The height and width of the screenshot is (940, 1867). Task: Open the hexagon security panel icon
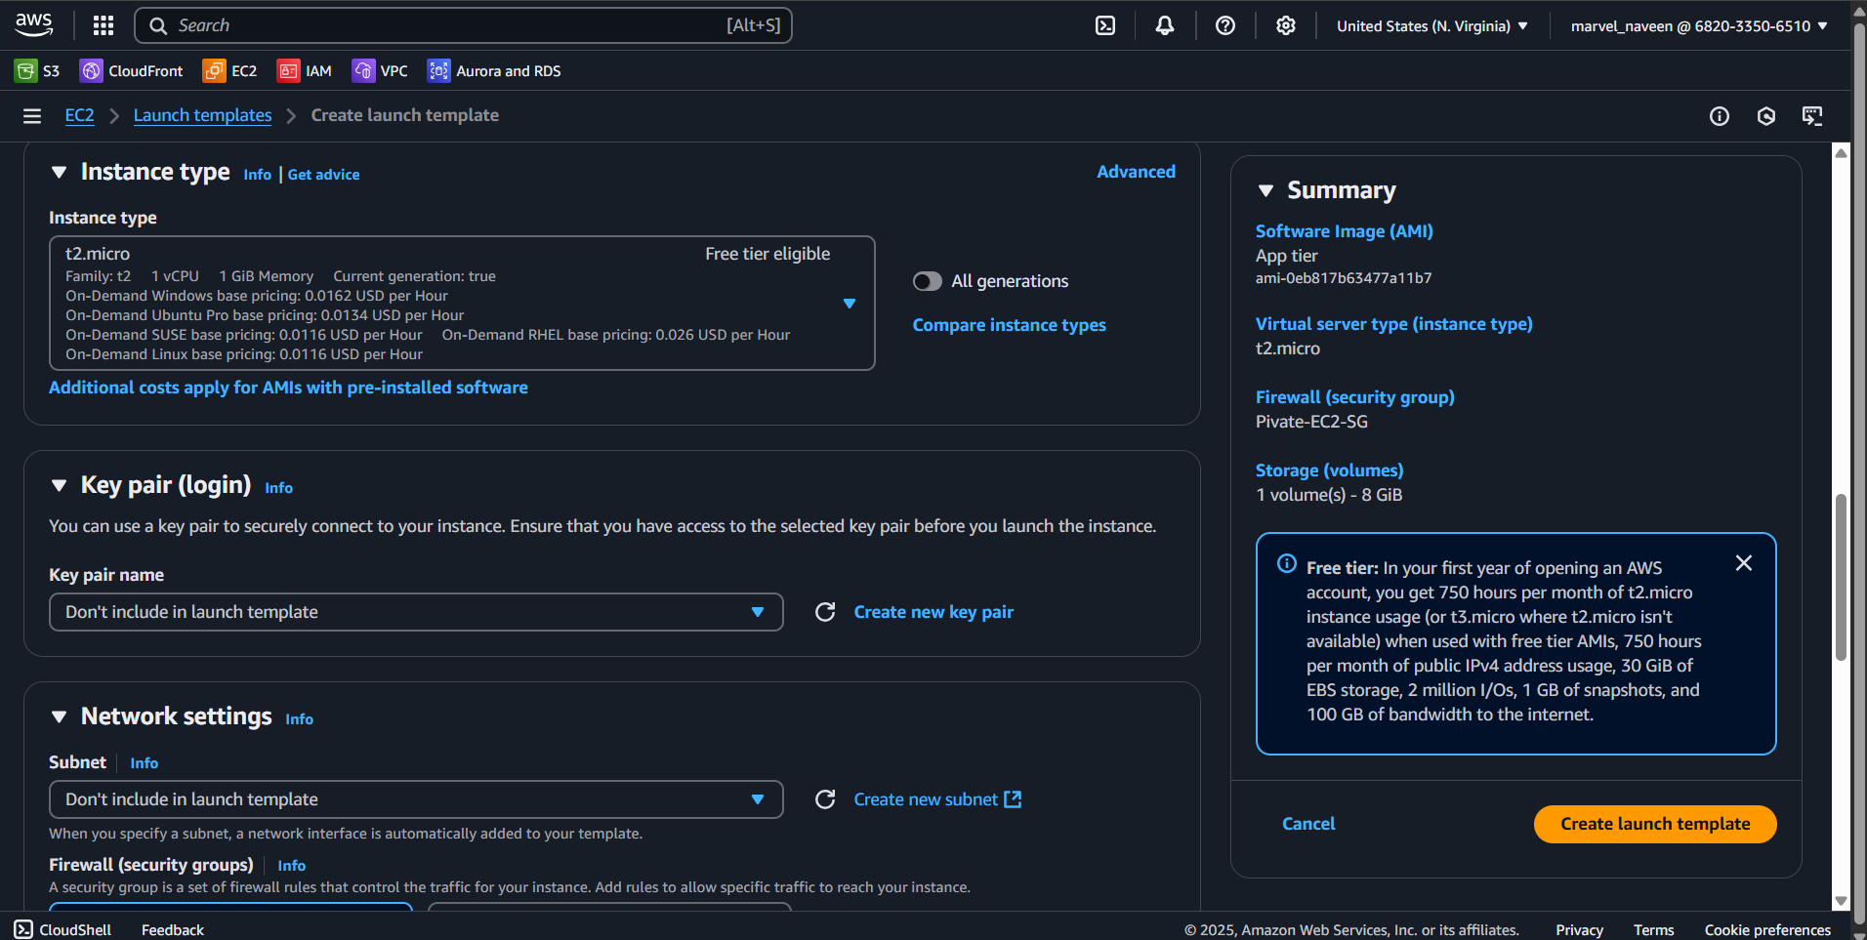[1766, 117]
